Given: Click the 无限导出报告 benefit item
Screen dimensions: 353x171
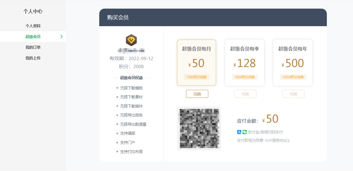Looking at the screenshot, I should pos(131,115).
